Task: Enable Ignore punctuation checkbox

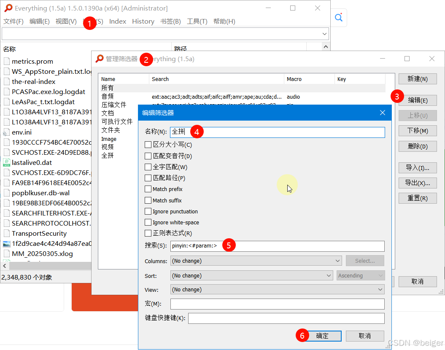Action: pos(148,211)
